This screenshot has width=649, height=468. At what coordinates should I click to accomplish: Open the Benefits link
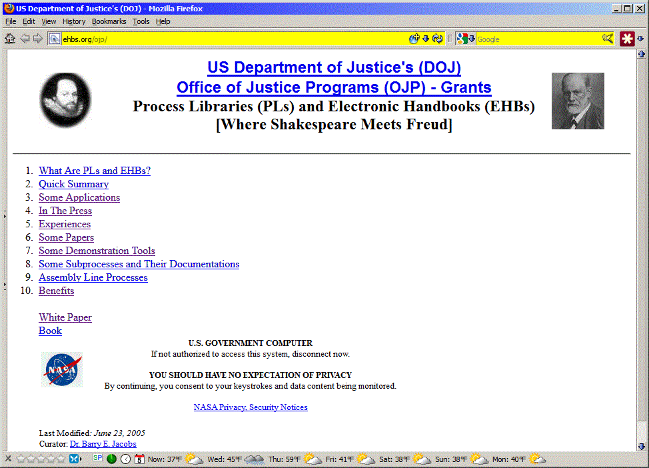click(x=56, y=291)
